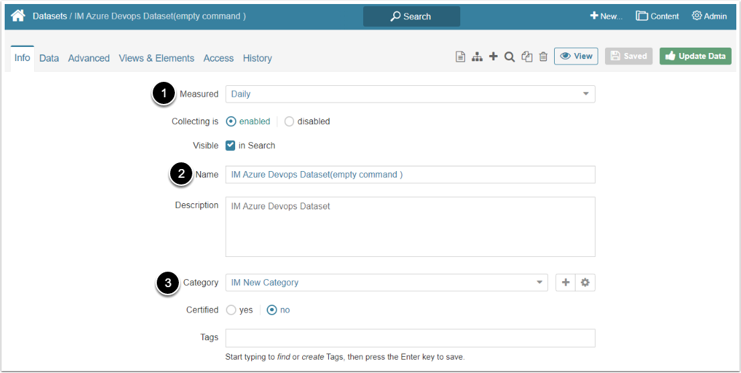The width and height of the screenshot is (741, 373).
Task: Click the toolbar plus icon beside the magnifier
Action: [493, 57]
